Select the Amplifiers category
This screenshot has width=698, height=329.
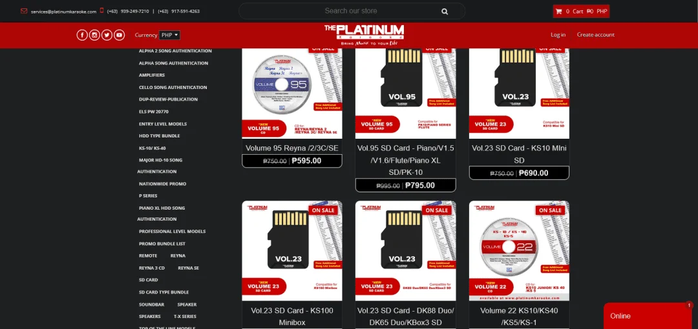tap(152, 75)
